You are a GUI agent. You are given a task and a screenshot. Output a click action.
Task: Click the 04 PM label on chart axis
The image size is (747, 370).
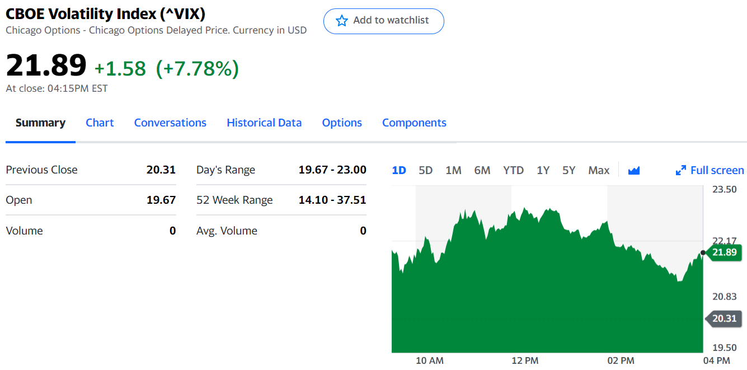click(x=716, y=360)
